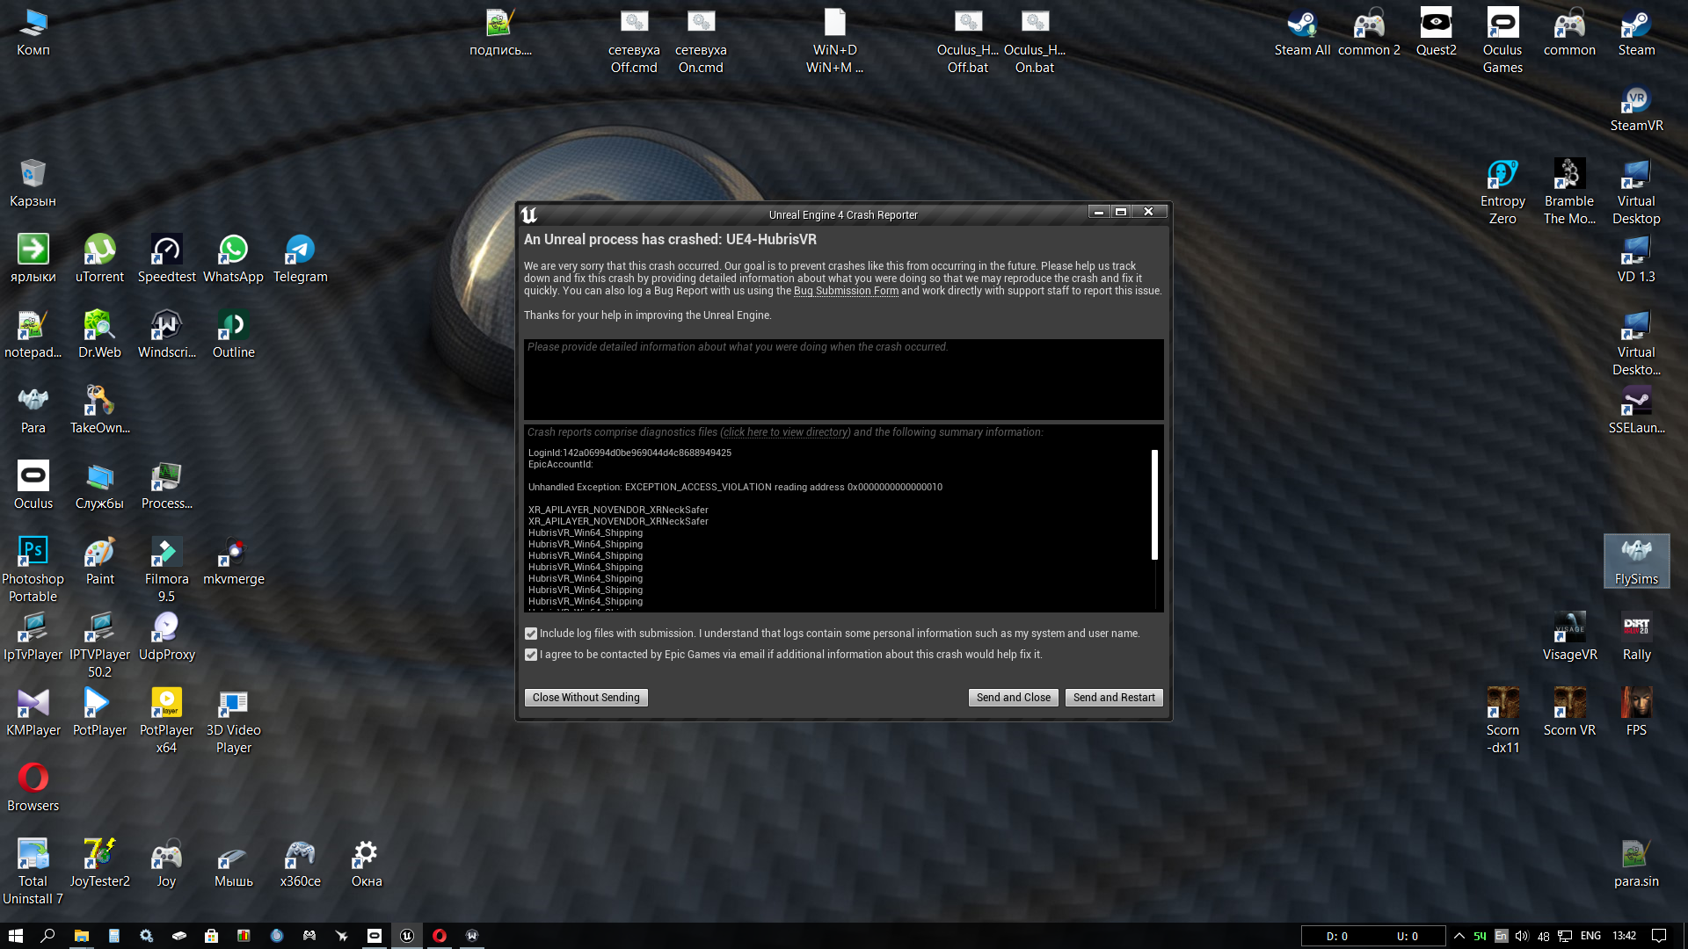Open para.sin desktop file
This screenshot has height=949, width=1688.
pos(1636,864)
